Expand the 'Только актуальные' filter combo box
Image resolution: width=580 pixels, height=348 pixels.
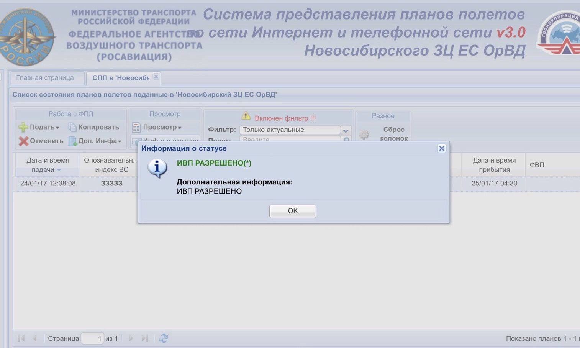click(346, 130)
